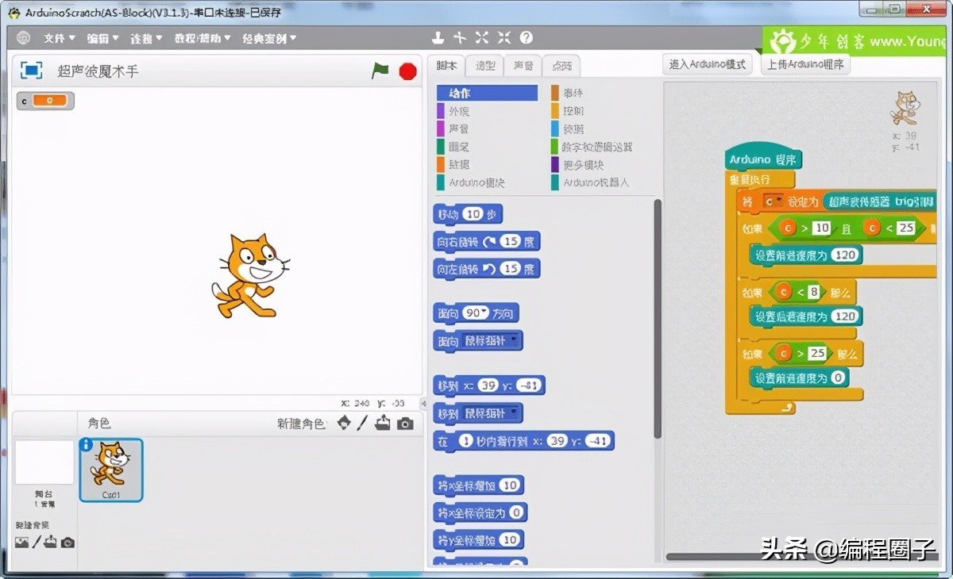
Task: Open the block help question-mark tool
Action: click(x=526, y=38)
